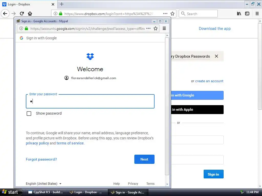This screenshot has height=196, width=262.
Task: Click the Dropbox logo in sign-in dialog
Action: tap(90, 56)
